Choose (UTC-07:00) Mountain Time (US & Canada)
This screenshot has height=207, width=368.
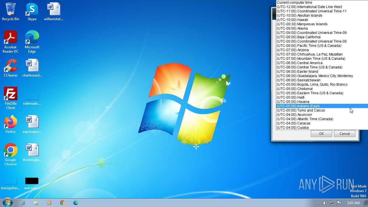(322, 59)
